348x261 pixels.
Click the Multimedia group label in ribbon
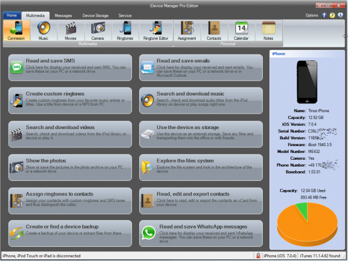88,44
